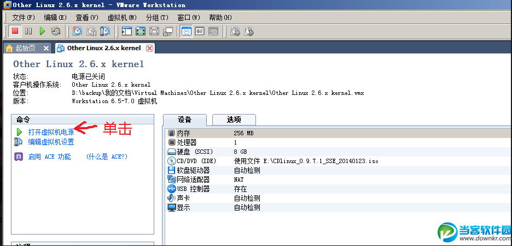Select the 处理器 device row

(338, 142)
